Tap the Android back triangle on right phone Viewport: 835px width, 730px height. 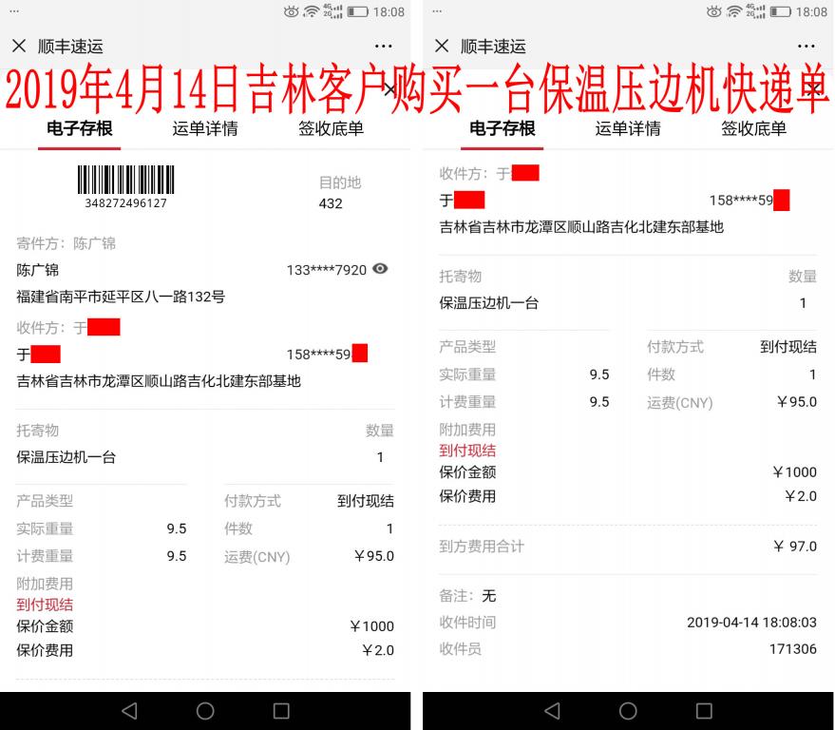coord(553,710)
